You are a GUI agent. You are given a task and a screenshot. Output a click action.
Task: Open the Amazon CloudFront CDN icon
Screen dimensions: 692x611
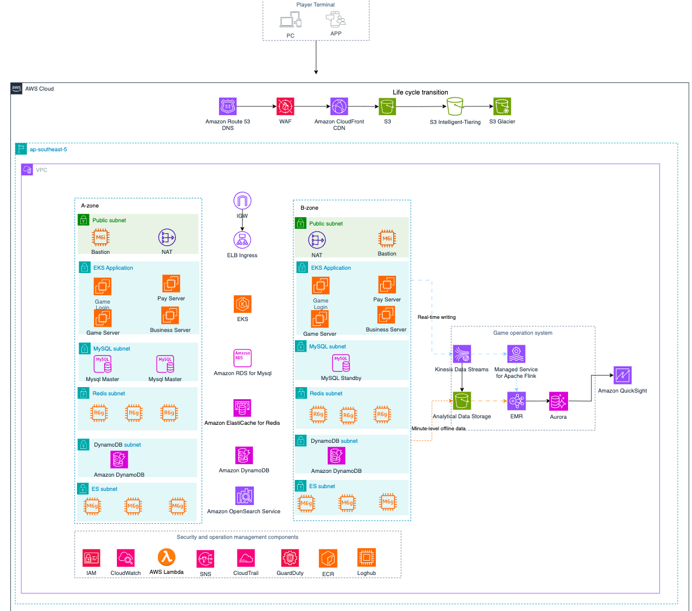[x=339, y=106]
